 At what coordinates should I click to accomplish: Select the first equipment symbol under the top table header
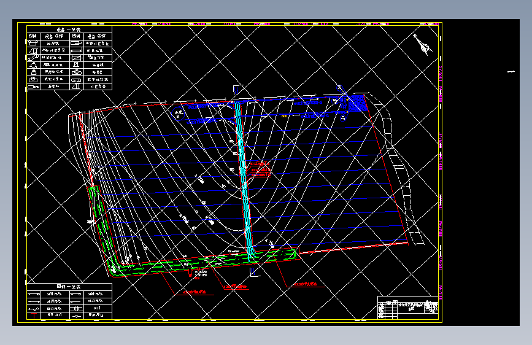(x=33, y=43)
